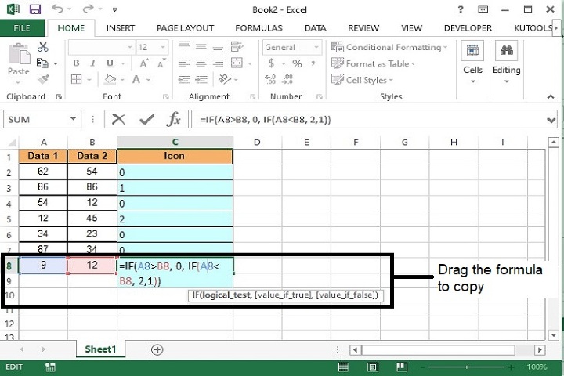Select the Sheet1 tab
The width and height of the screenshot is (564, 376).
coord(100,349)
